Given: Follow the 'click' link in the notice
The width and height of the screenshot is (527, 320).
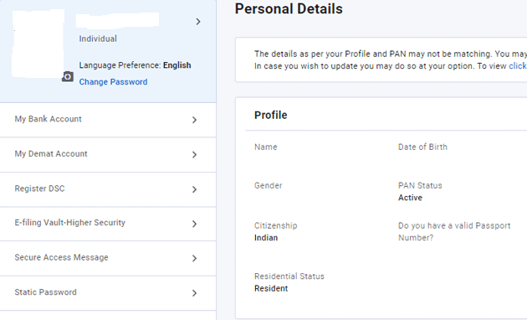Looking at the screenshot, I should [518, 66].
